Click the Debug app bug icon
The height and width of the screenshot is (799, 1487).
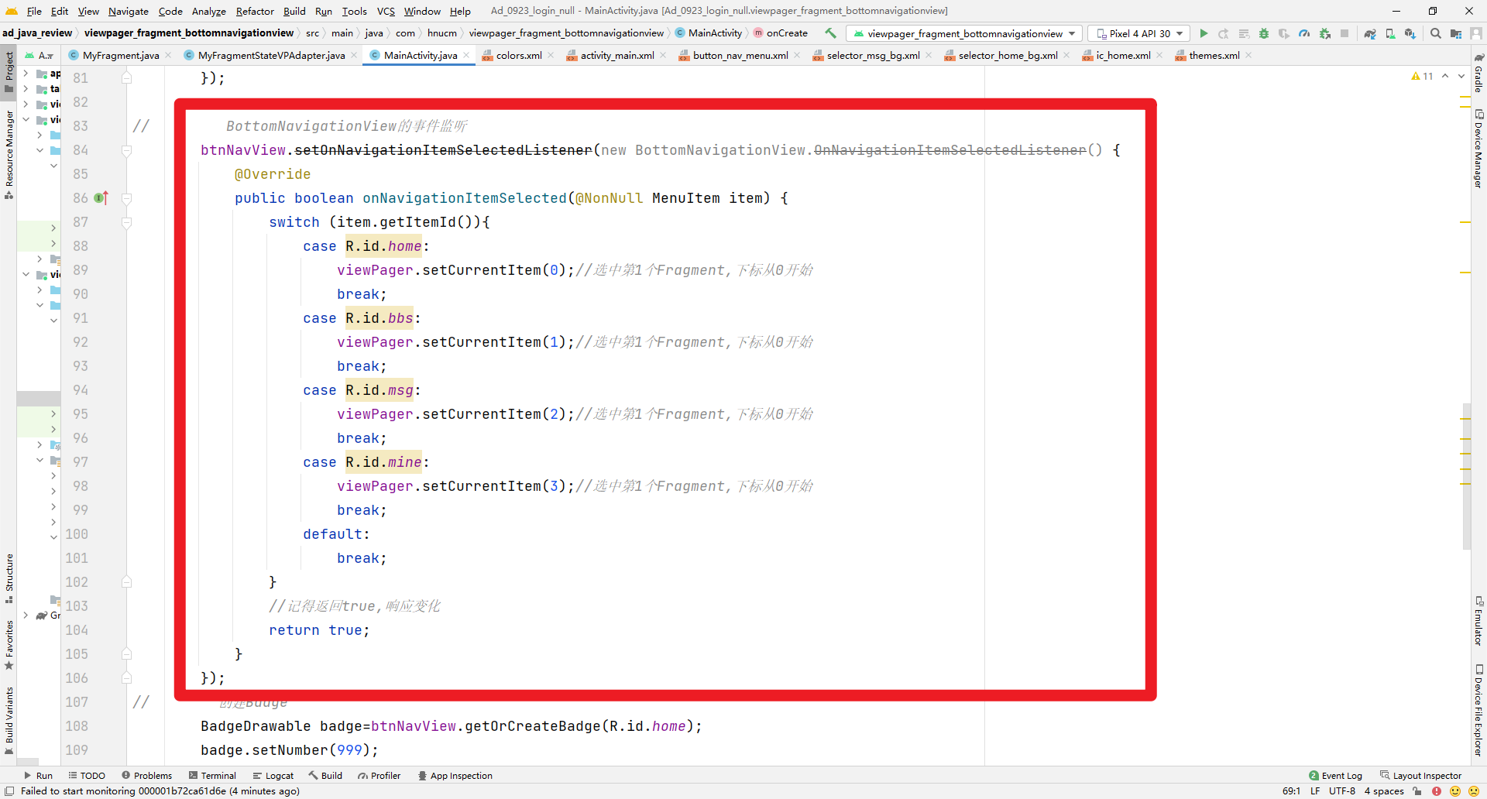pos(1264,33)
